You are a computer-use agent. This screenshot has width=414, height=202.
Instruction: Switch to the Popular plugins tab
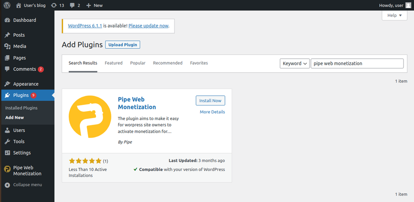point(138,63)
